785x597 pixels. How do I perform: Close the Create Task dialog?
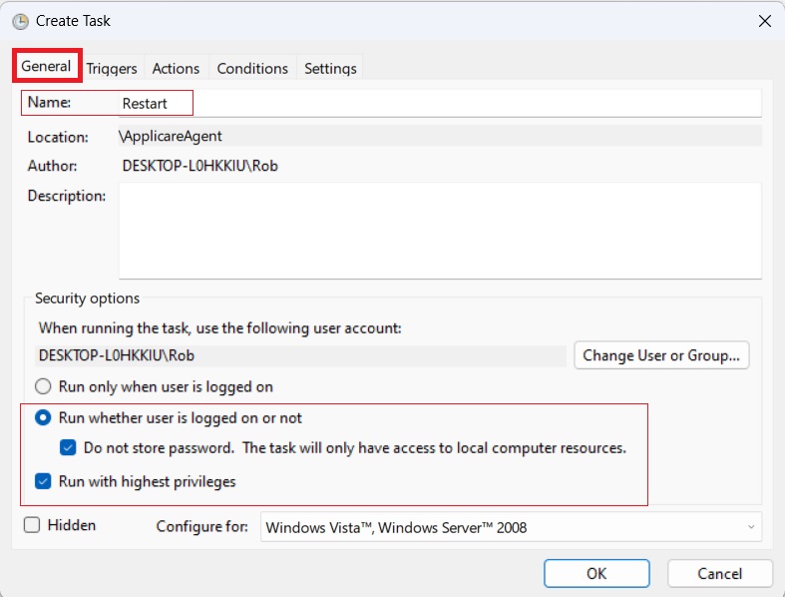click(764, 21)
